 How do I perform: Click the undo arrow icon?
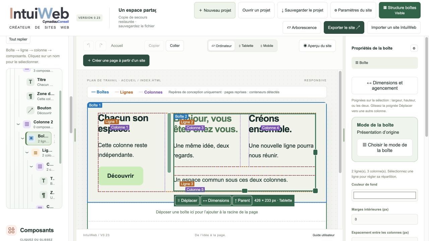coord(88,46)
